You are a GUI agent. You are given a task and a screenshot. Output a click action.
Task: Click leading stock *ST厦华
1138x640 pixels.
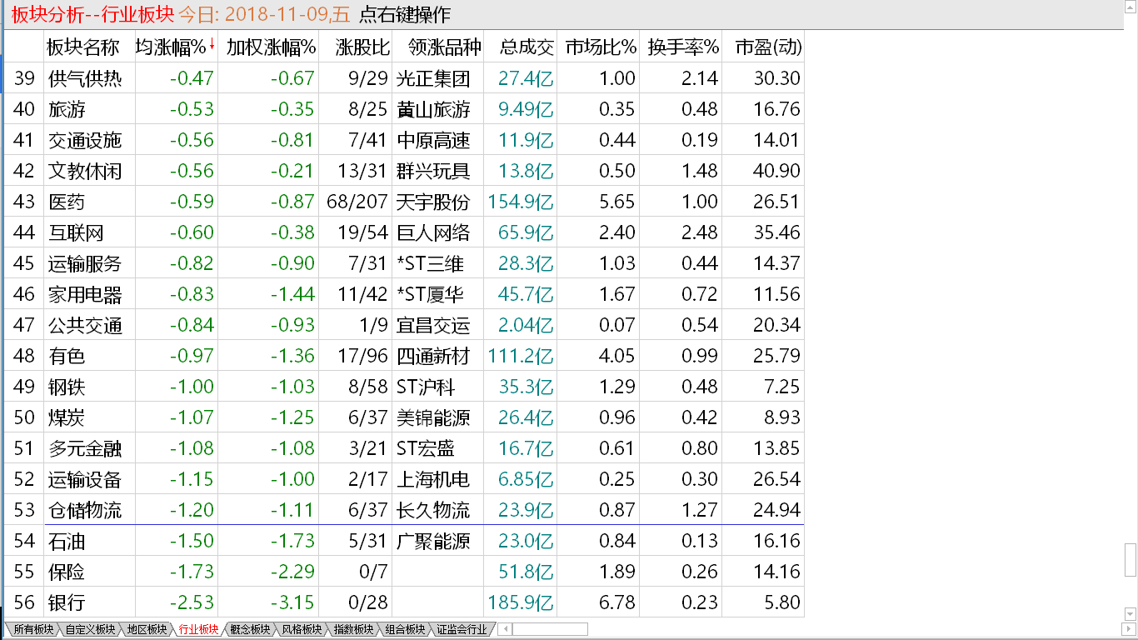pos(430,294)
